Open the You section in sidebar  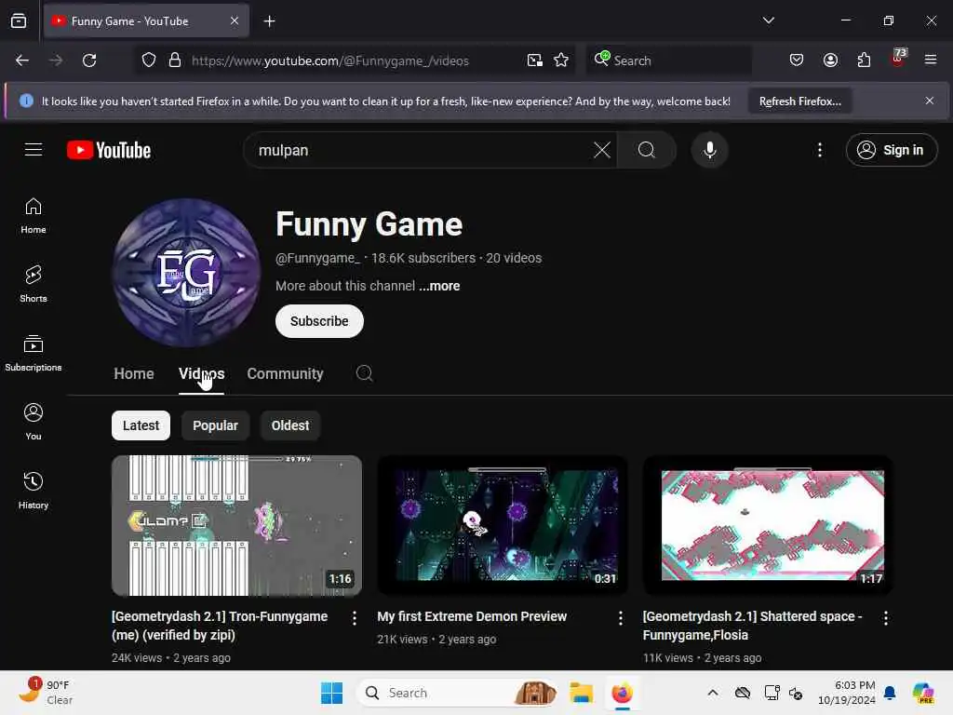(x=34, y=422)
